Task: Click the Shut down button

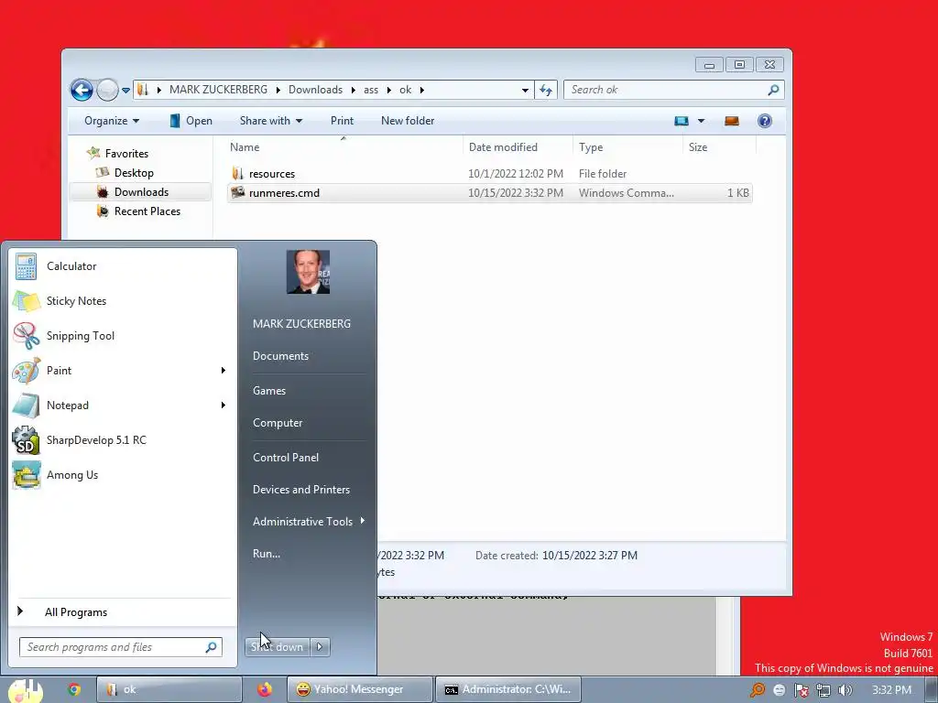Action: (278, 647)
